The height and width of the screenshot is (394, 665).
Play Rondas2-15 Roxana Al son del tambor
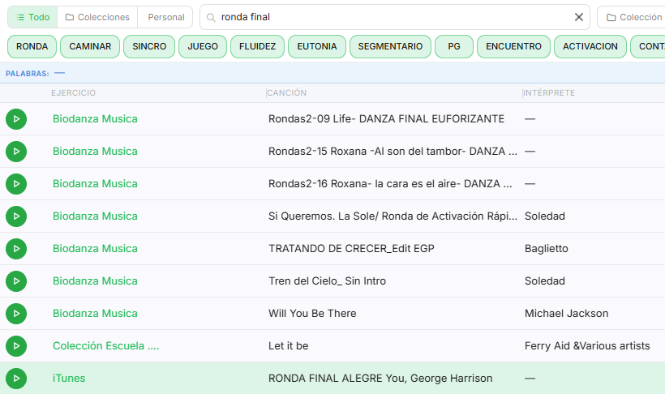coord(16,152)
